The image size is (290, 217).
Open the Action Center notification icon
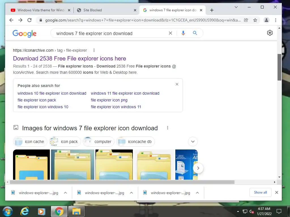(279, 211)
